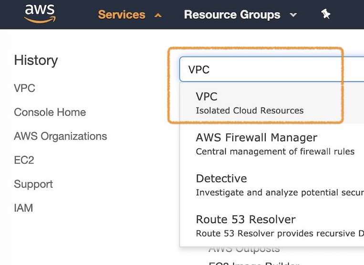Choose Detective from search results
This screenshot has width=364, height=265.
(x=272, y=185)
